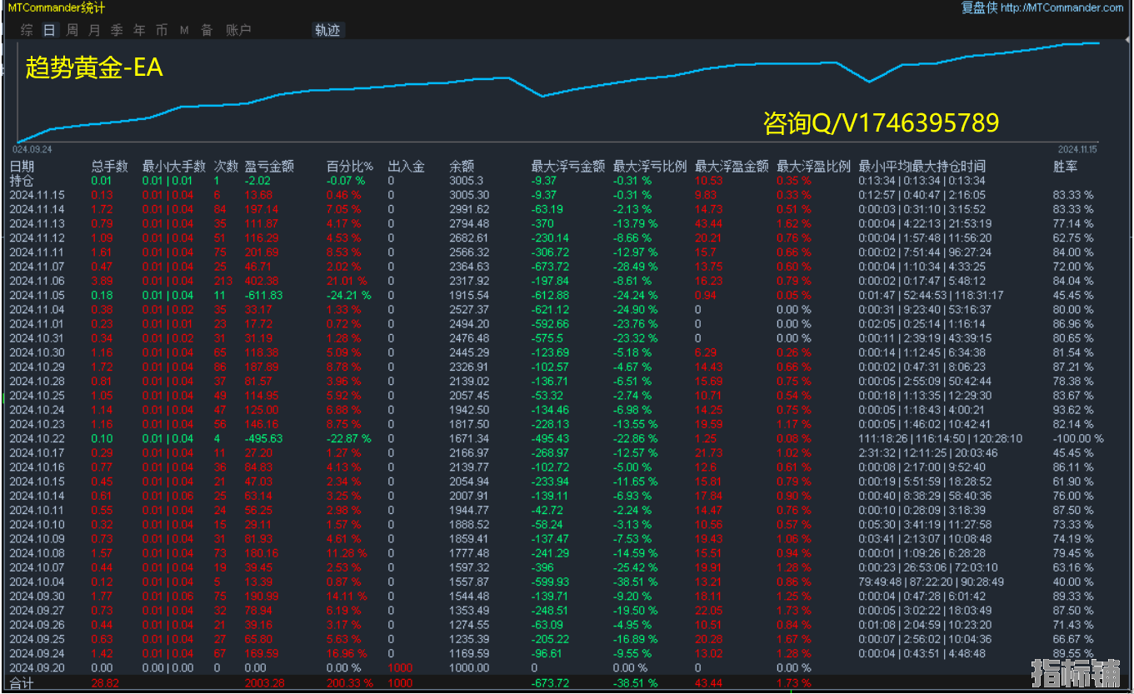Screen dimensions: 1134x694
Task: Open the 周 weekly tab
Action: tap(72, 30)
